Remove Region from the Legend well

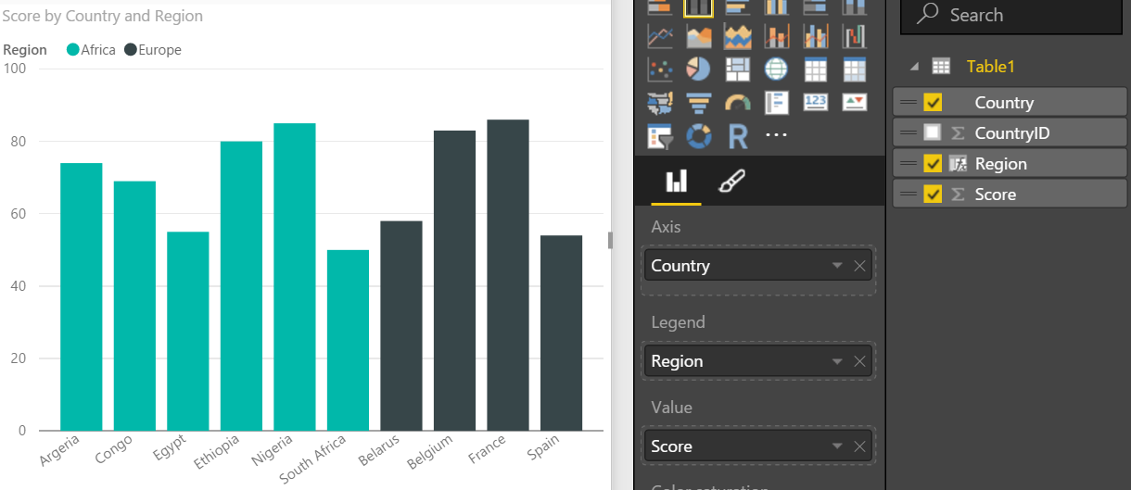tap(859, 361)
